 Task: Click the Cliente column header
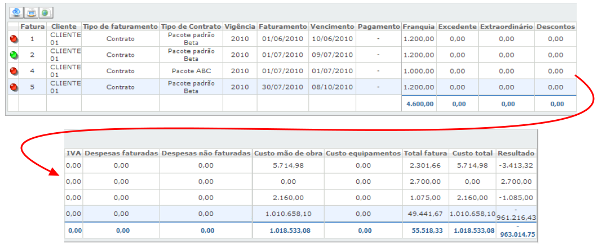tap(64, 26)
